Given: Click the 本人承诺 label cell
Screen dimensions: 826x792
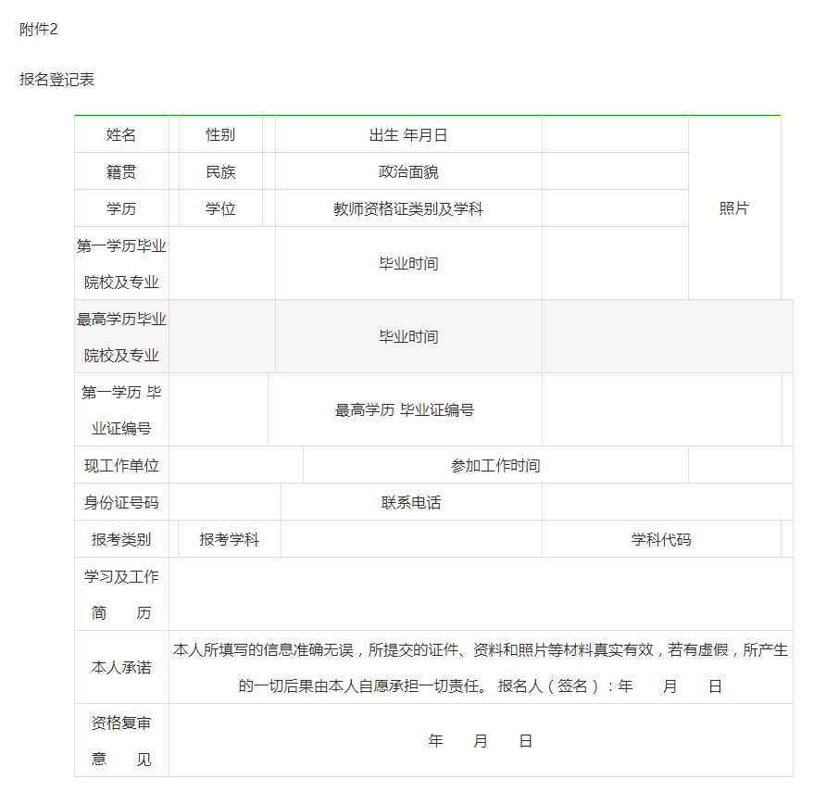Looking at the screenshot, I should point(121,667).
